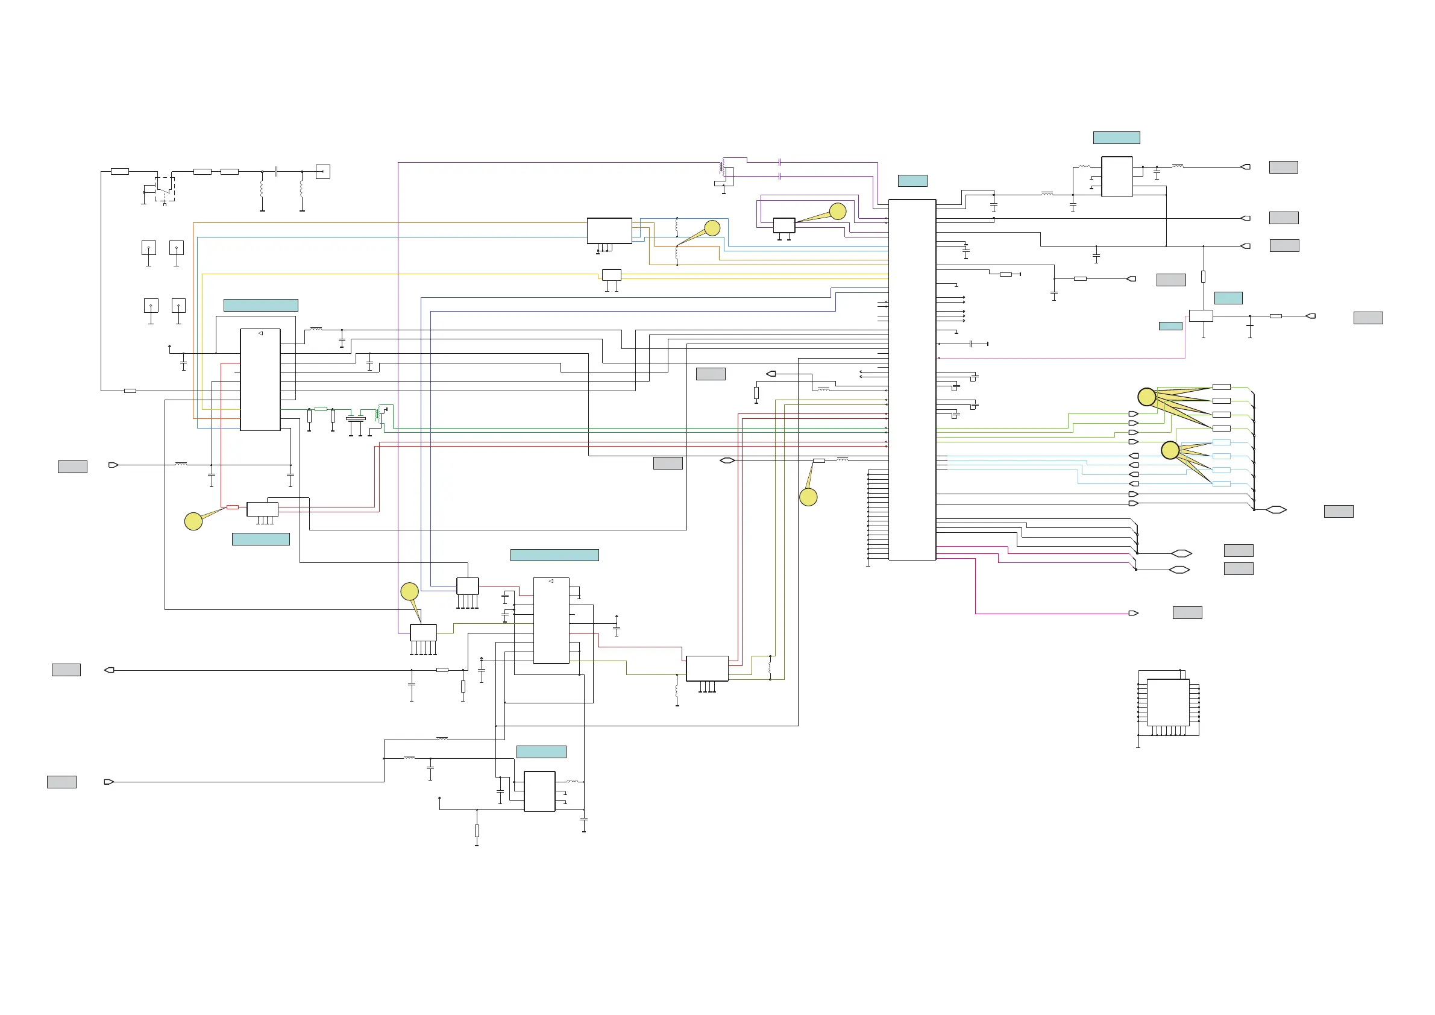Click the square antenna pad ending the top-left line
The height and width of the screenshot is (1015, 1435).
tap(322, 171)
